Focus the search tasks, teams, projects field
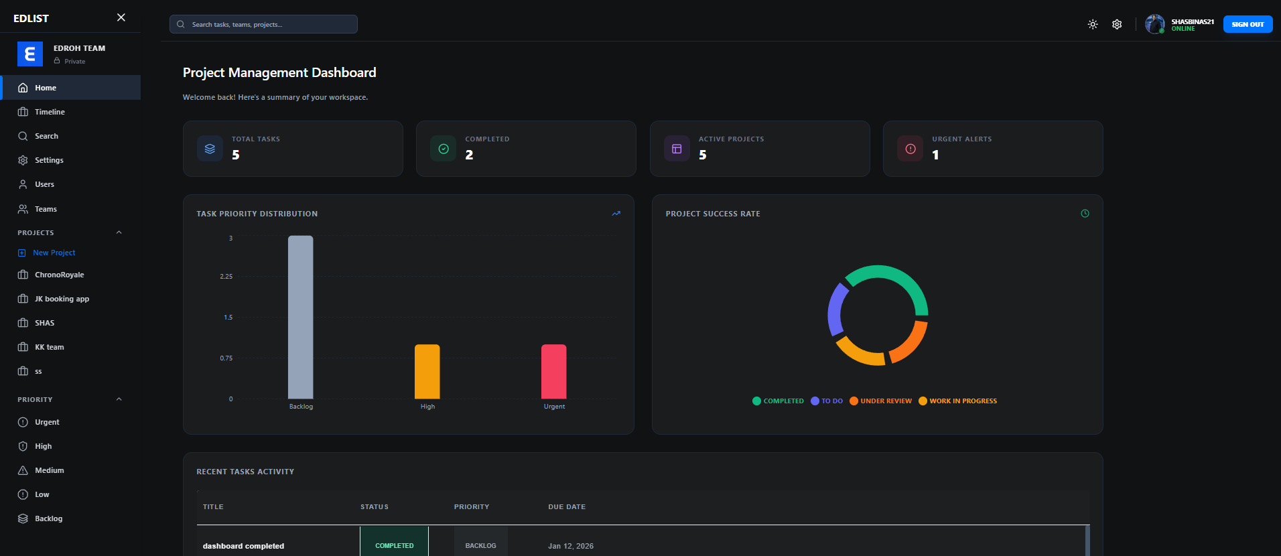 263,24
